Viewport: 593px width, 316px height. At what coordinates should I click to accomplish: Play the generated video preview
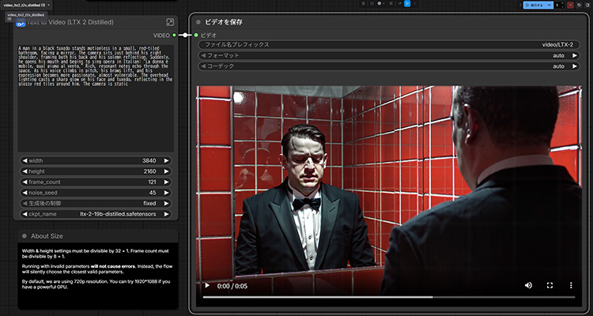pos(207,284)
